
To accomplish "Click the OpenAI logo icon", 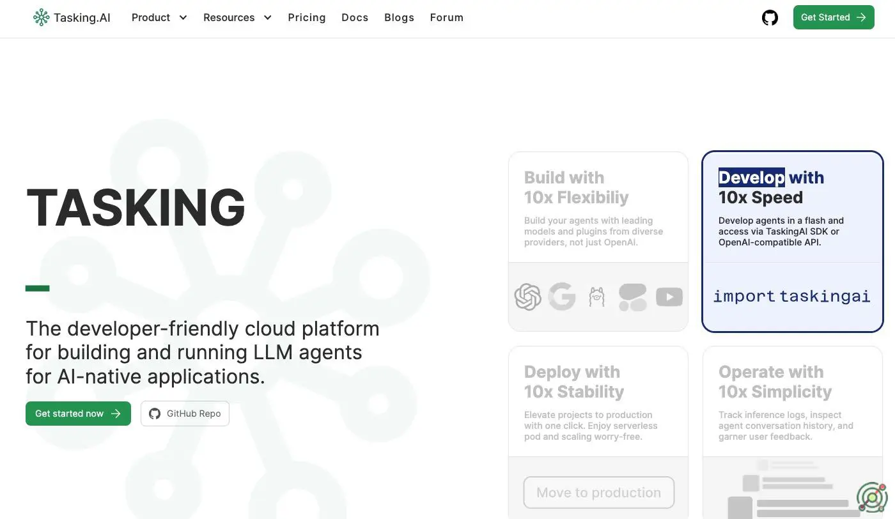I will coord(527,297).
